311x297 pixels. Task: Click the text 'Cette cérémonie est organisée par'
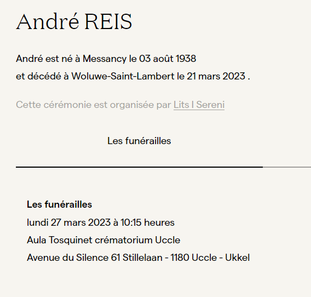tap(94, 105)
